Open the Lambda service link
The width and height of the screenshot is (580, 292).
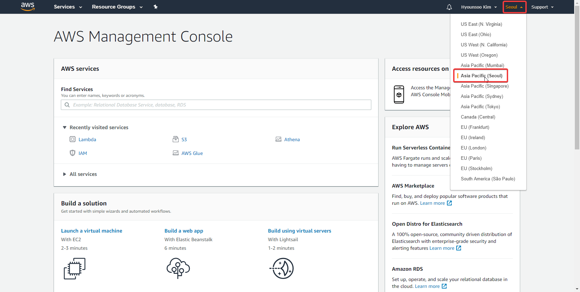point(87,139)
